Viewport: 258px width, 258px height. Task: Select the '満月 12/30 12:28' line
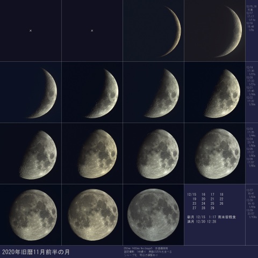[202, 221]
